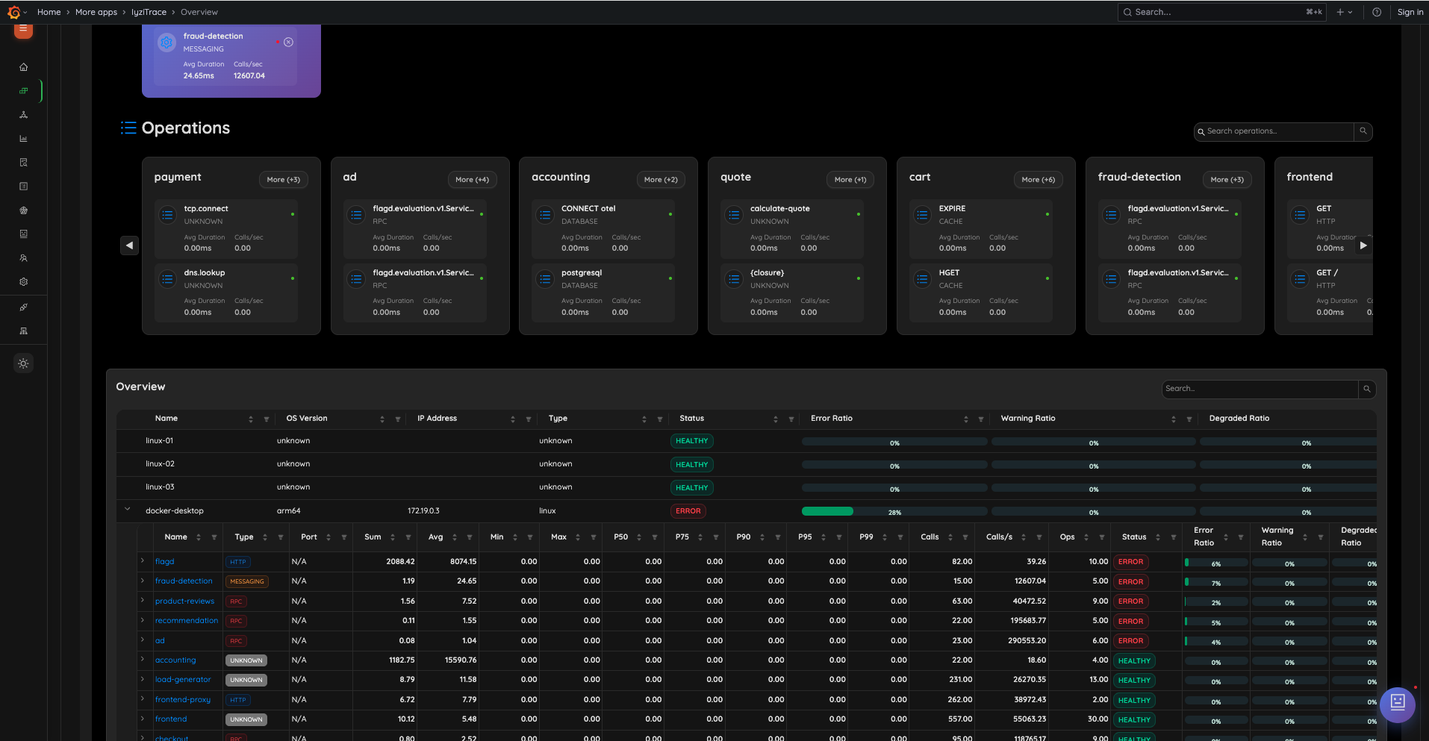This screenshot has height=741, width=1429.
Task: Open the analytics chart icon in the sidebar
Action: click(x=23, y=138)
